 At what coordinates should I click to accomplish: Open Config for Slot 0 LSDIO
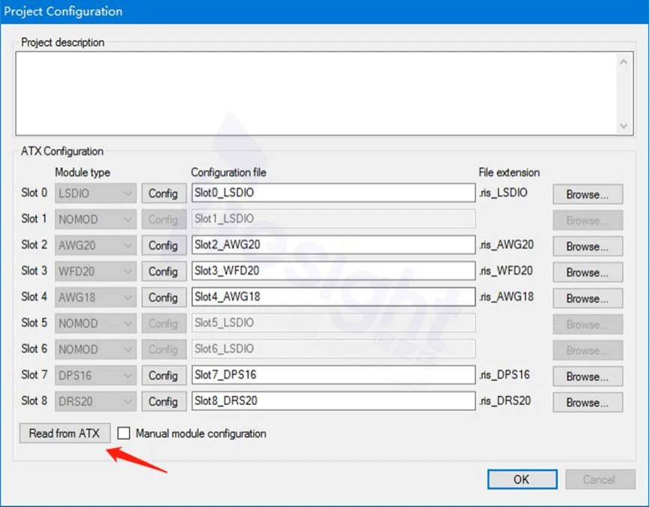point(163,193)
